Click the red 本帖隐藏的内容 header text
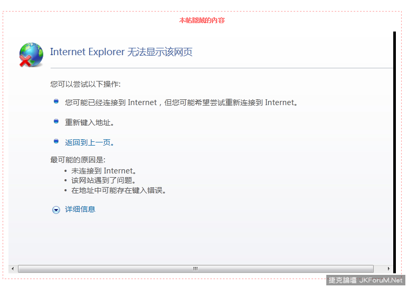 (x=202, y=20)
